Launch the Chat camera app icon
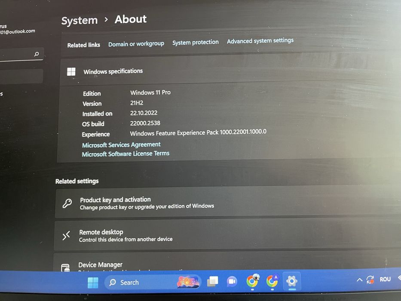 [232, 282]
